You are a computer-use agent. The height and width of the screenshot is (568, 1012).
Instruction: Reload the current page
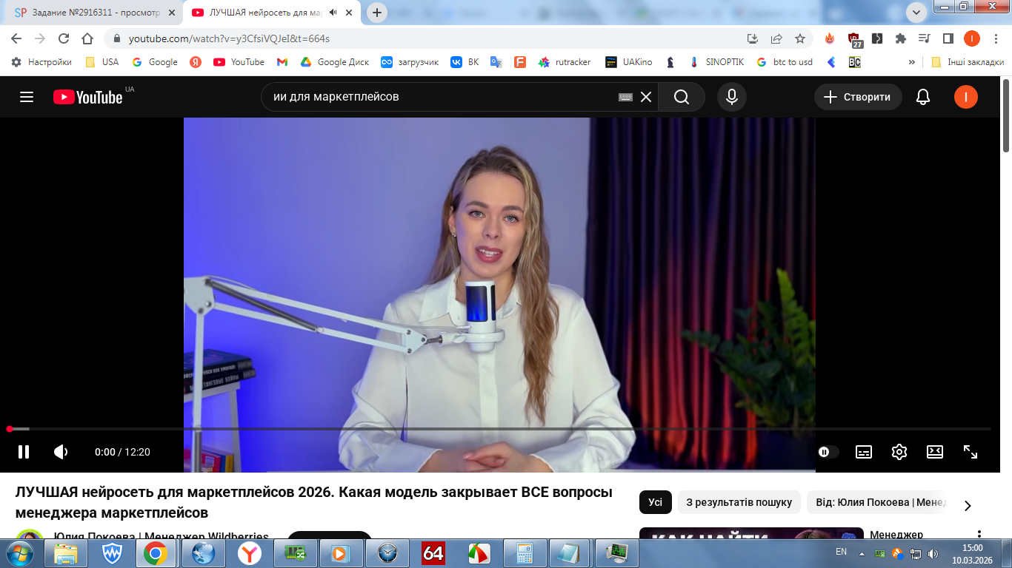64,38
